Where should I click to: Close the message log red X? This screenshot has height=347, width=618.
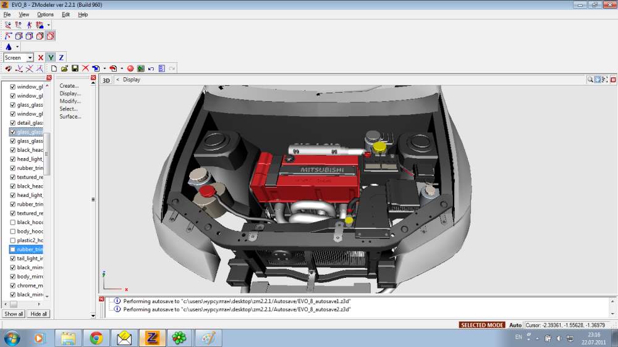[x=101, y=299]
